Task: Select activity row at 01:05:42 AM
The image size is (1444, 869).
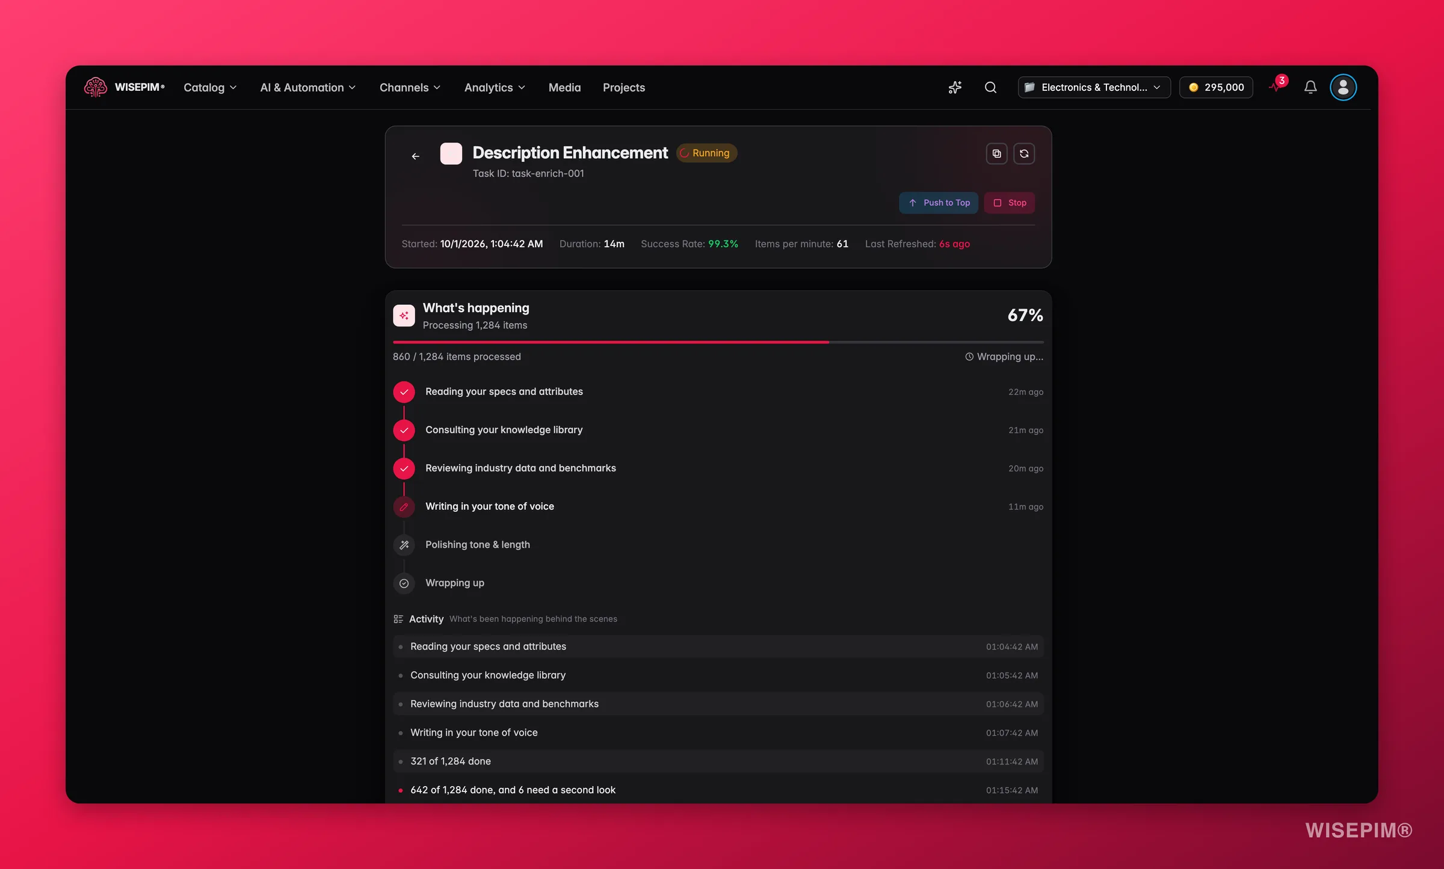Action: pyautogui.click(x=718, y=675)
